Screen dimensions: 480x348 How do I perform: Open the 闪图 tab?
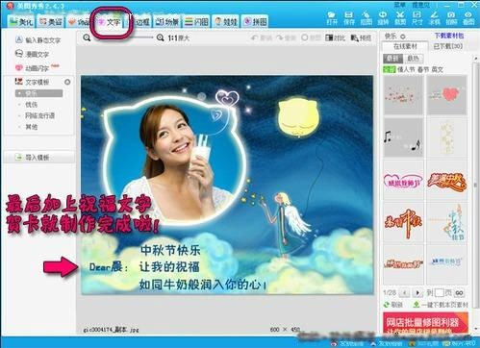coord(197,21)
